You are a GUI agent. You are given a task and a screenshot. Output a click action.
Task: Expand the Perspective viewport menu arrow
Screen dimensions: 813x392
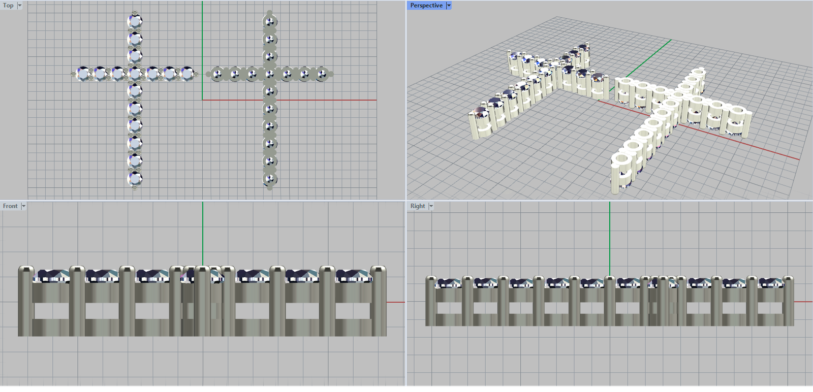click(x=449, y=6)
